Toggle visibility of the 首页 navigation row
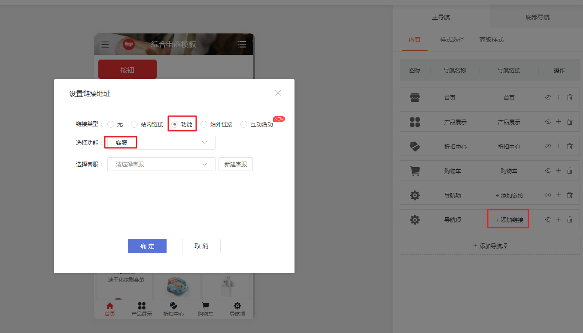The height and width of the screenshot is (333, 583). coord(548,97)
